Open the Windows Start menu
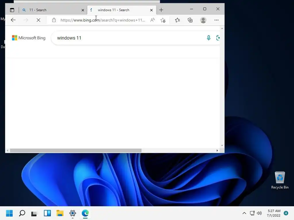Screen dimensions: 294x220 9,213
